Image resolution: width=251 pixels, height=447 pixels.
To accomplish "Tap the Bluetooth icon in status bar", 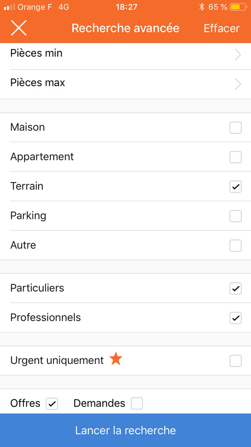I will (202, 7).
